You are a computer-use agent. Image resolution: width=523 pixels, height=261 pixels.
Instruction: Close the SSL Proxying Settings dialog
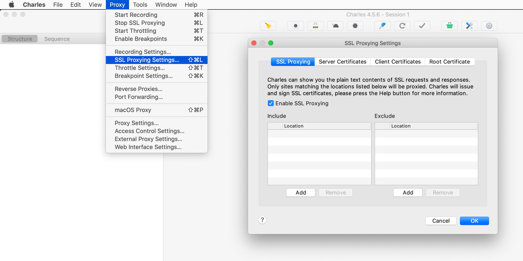coord(254,43)
